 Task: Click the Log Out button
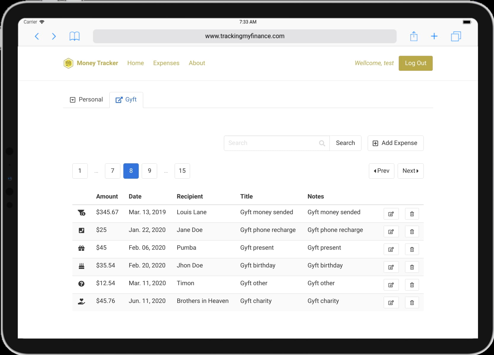point(415,63)
